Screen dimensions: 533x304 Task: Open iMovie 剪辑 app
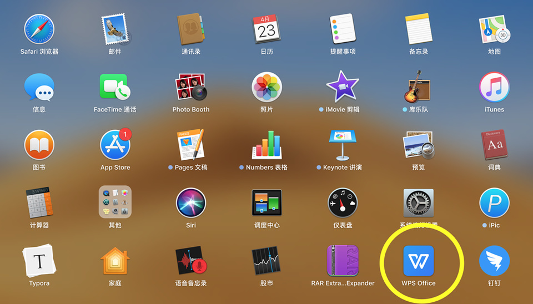pos(343,87)
